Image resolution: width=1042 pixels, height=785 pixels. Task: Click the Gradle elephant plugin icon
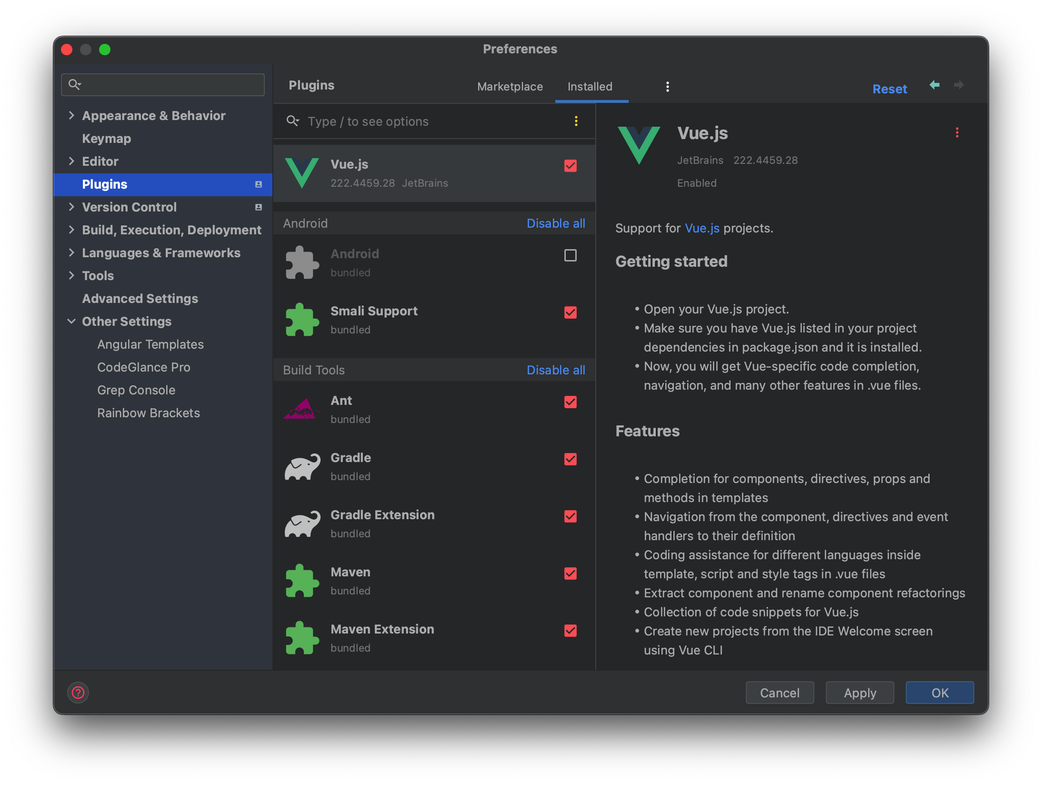302,467
